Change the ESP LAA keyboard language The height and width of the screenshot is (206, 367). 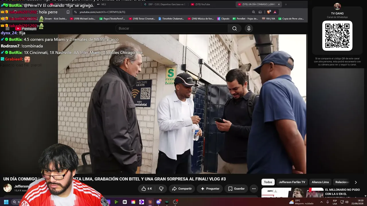(x=335, y=202)
